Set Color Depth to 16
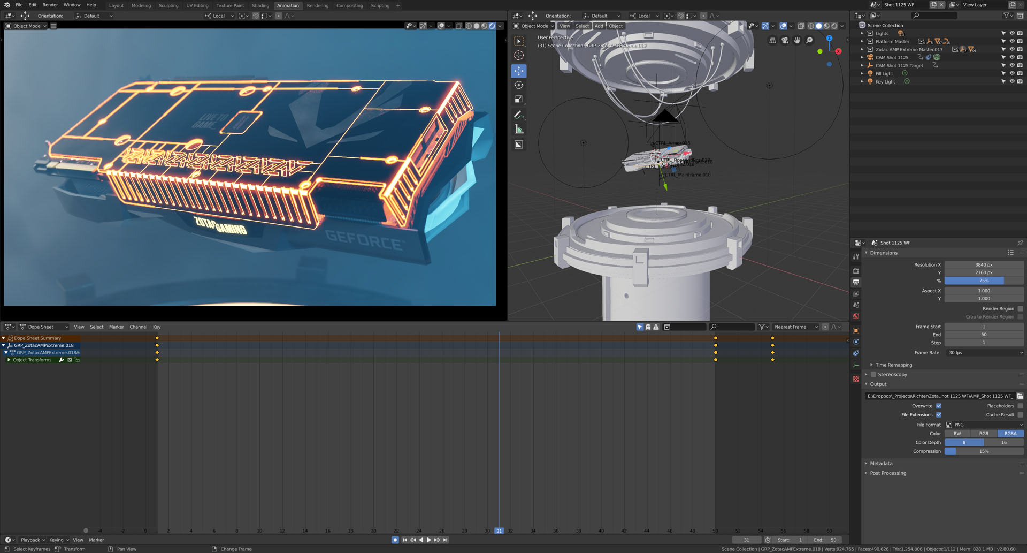This screenshot has width=1027, height=553. pos(1004,443)
